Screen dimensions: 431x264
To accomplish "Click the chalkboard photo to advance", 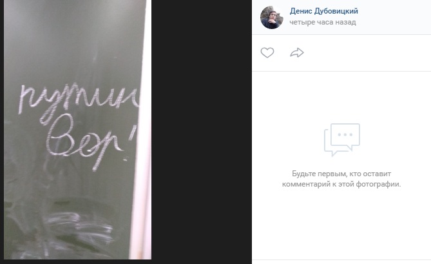I will (77, 129).
